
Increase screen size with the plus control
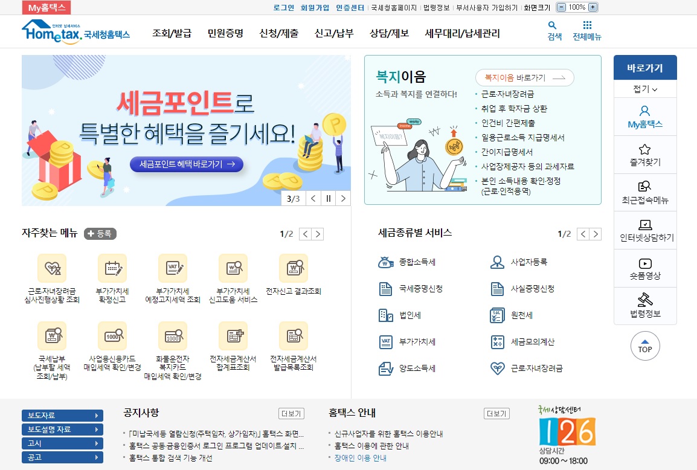coord(591,8)
